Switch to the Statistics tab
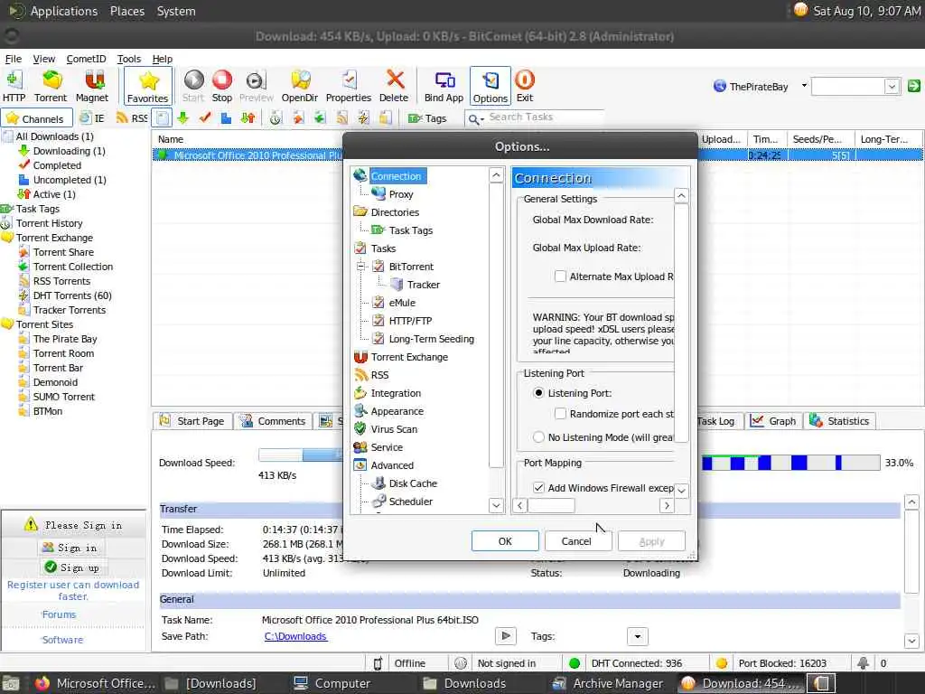 pyautogui.click(x=839, y=421)
